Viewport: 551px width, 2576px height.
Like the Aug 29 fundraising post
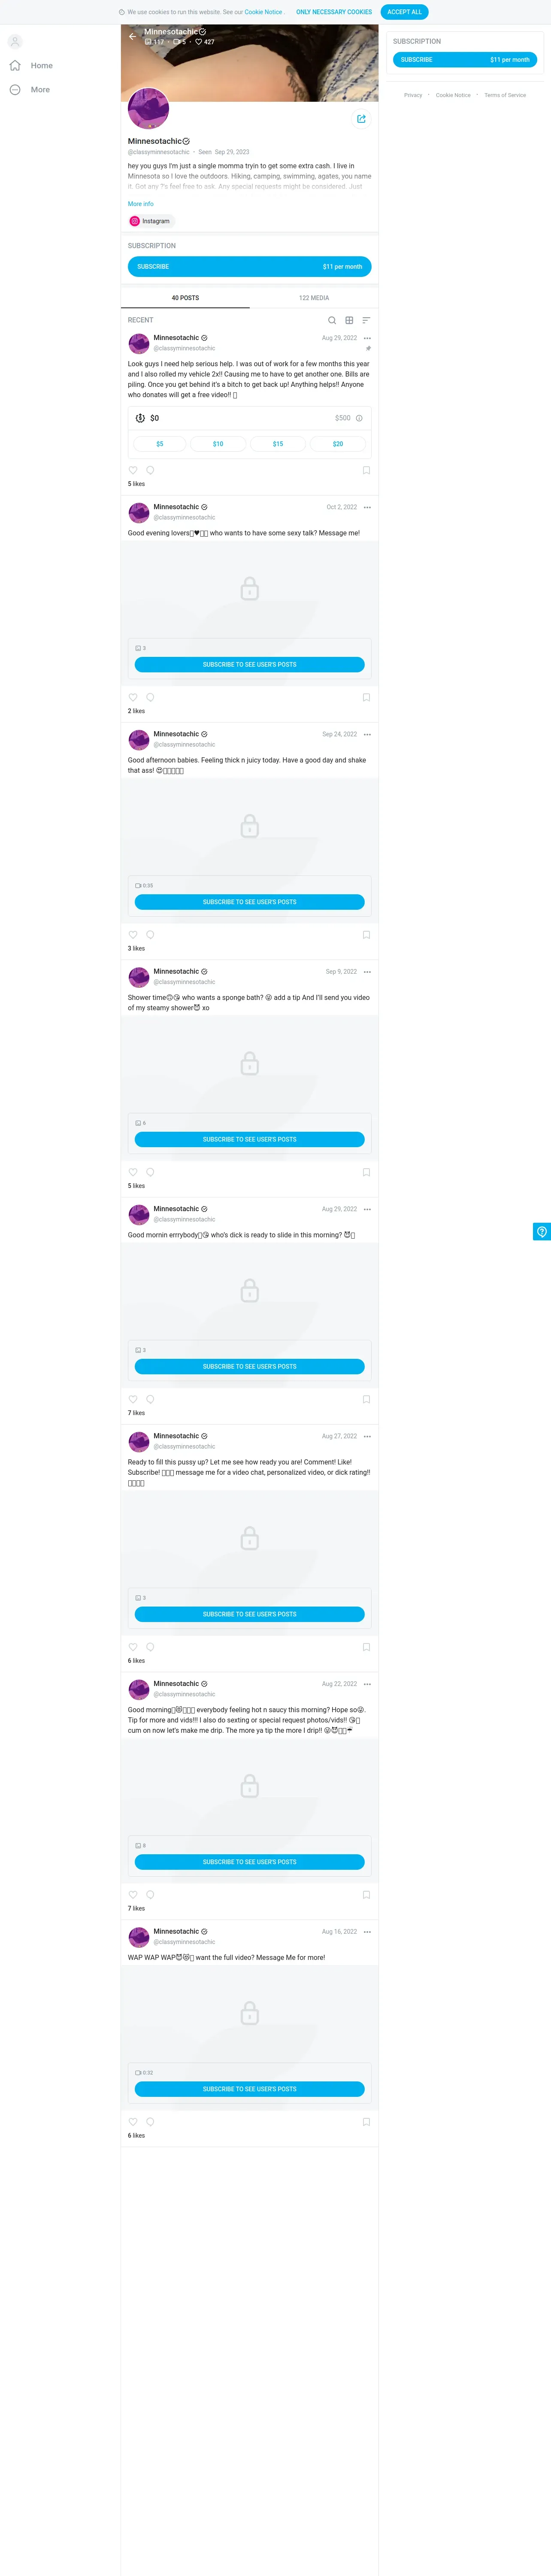coord(133,470)
